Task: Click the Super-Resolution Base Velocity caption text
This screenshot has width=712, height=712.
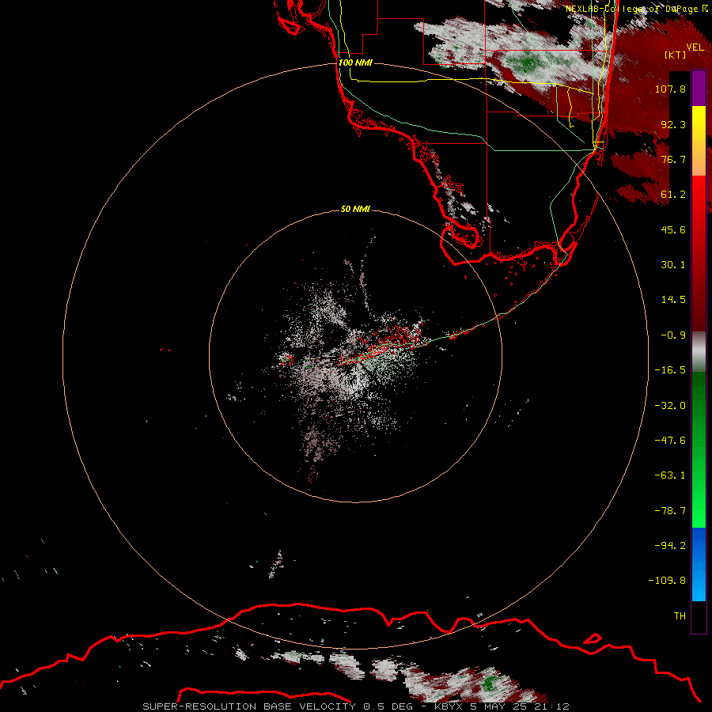Action: click(x=249, y=706)
